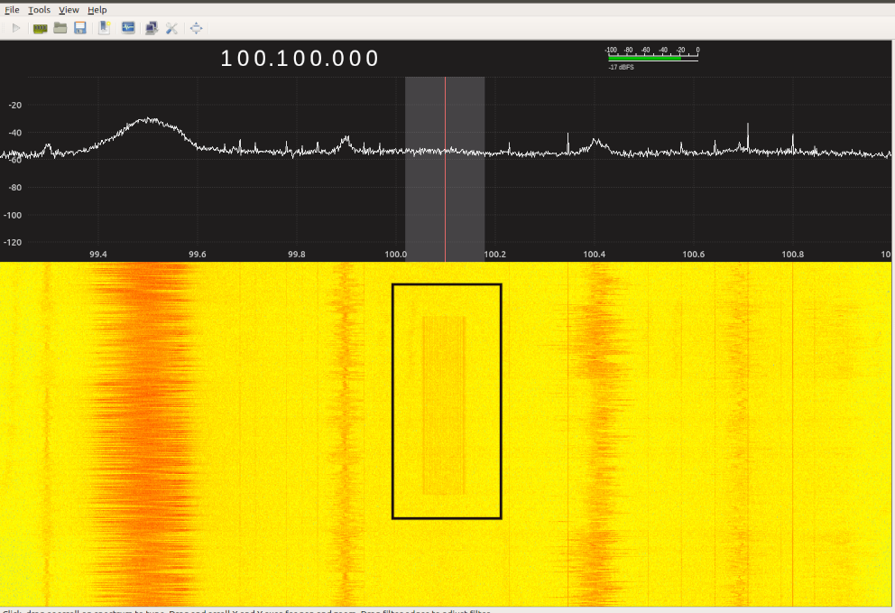
Task: Open the I/O device configuration icon
Action: point(40,28)
